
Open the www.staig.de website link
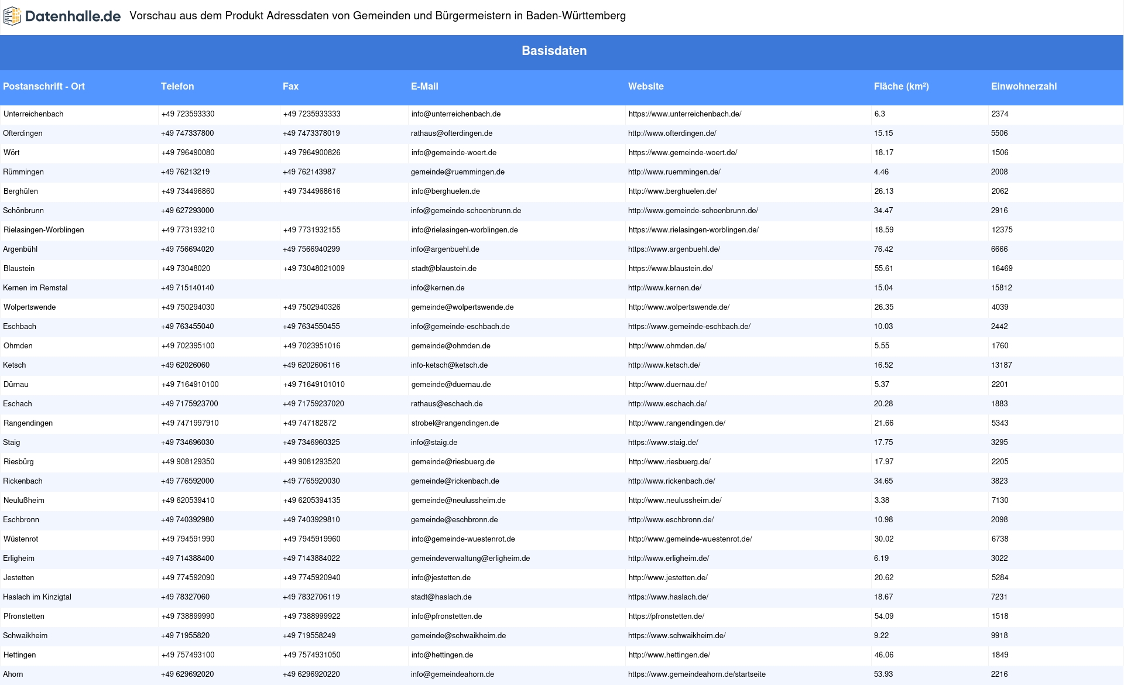pos(663,443)
